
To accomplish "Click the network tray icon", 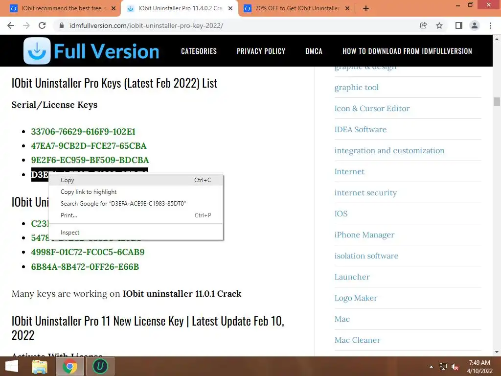I will coord(443,367).
